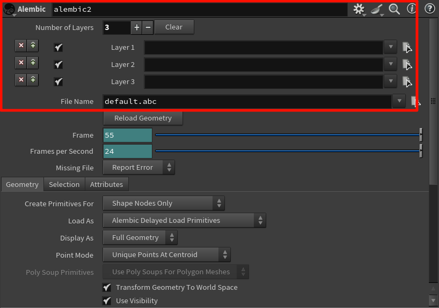Viewport: 439px width, 308px height.
Task: Disable the Layer 1 checkbox
Action: (x=58, y=47)
